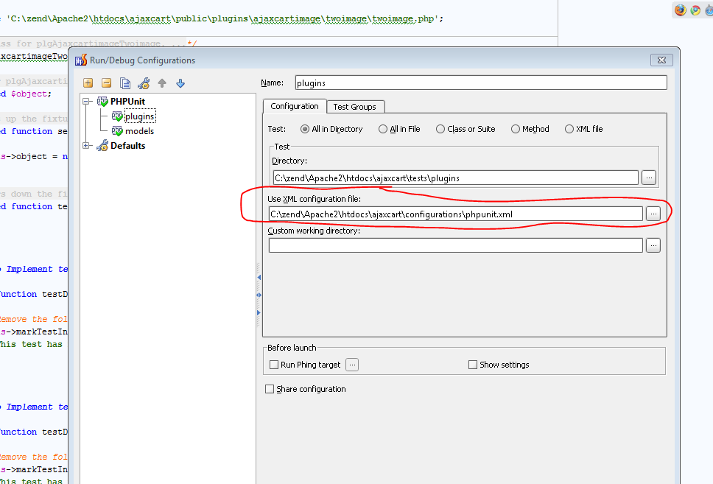Switch to Configuration tab

[294, 106]
